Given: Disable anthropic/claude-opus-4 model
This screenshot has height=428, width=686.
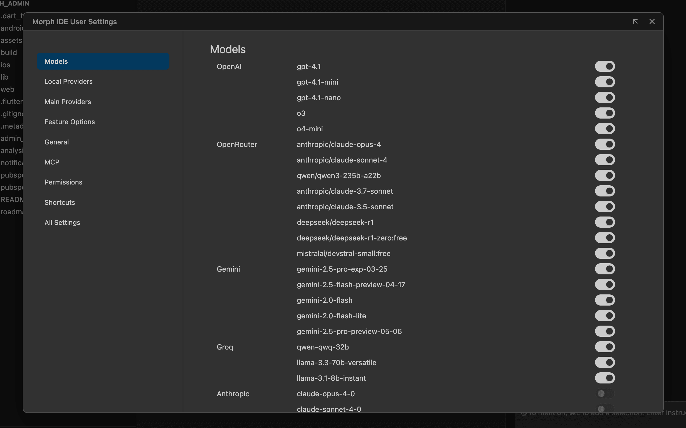Looking at the screenshot, I should coord(605,144).
